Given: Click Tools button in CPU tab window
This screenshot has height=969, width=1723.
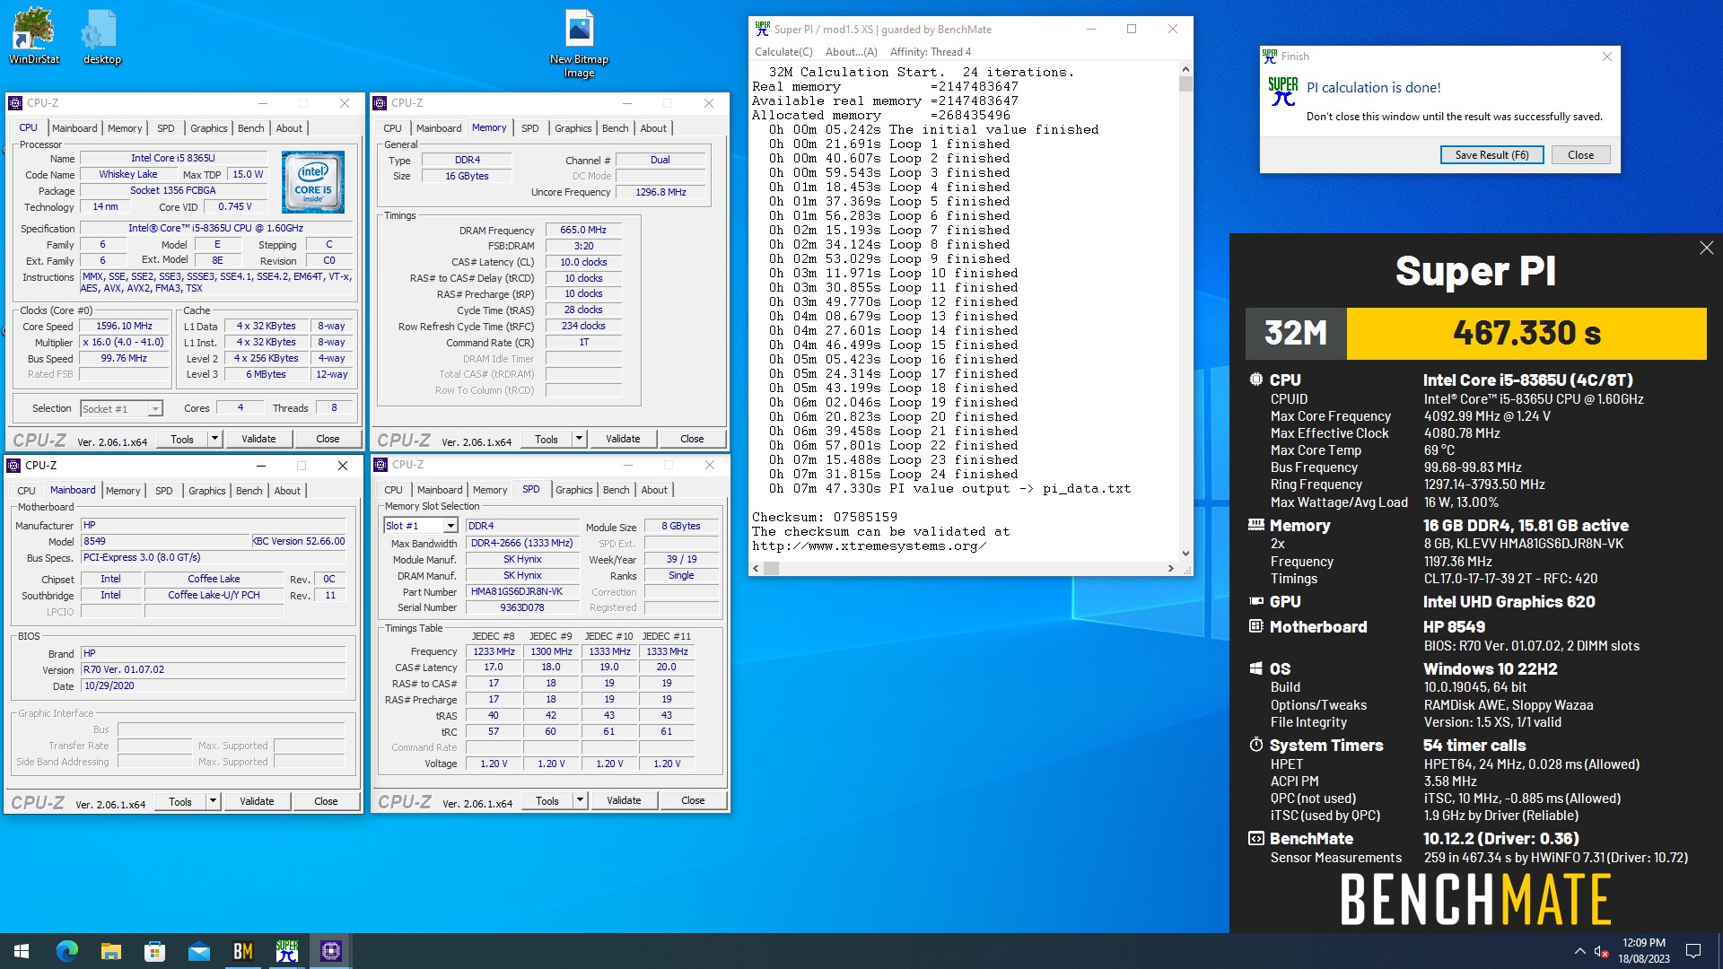Looking at the screenshot, I should (182, 439).
